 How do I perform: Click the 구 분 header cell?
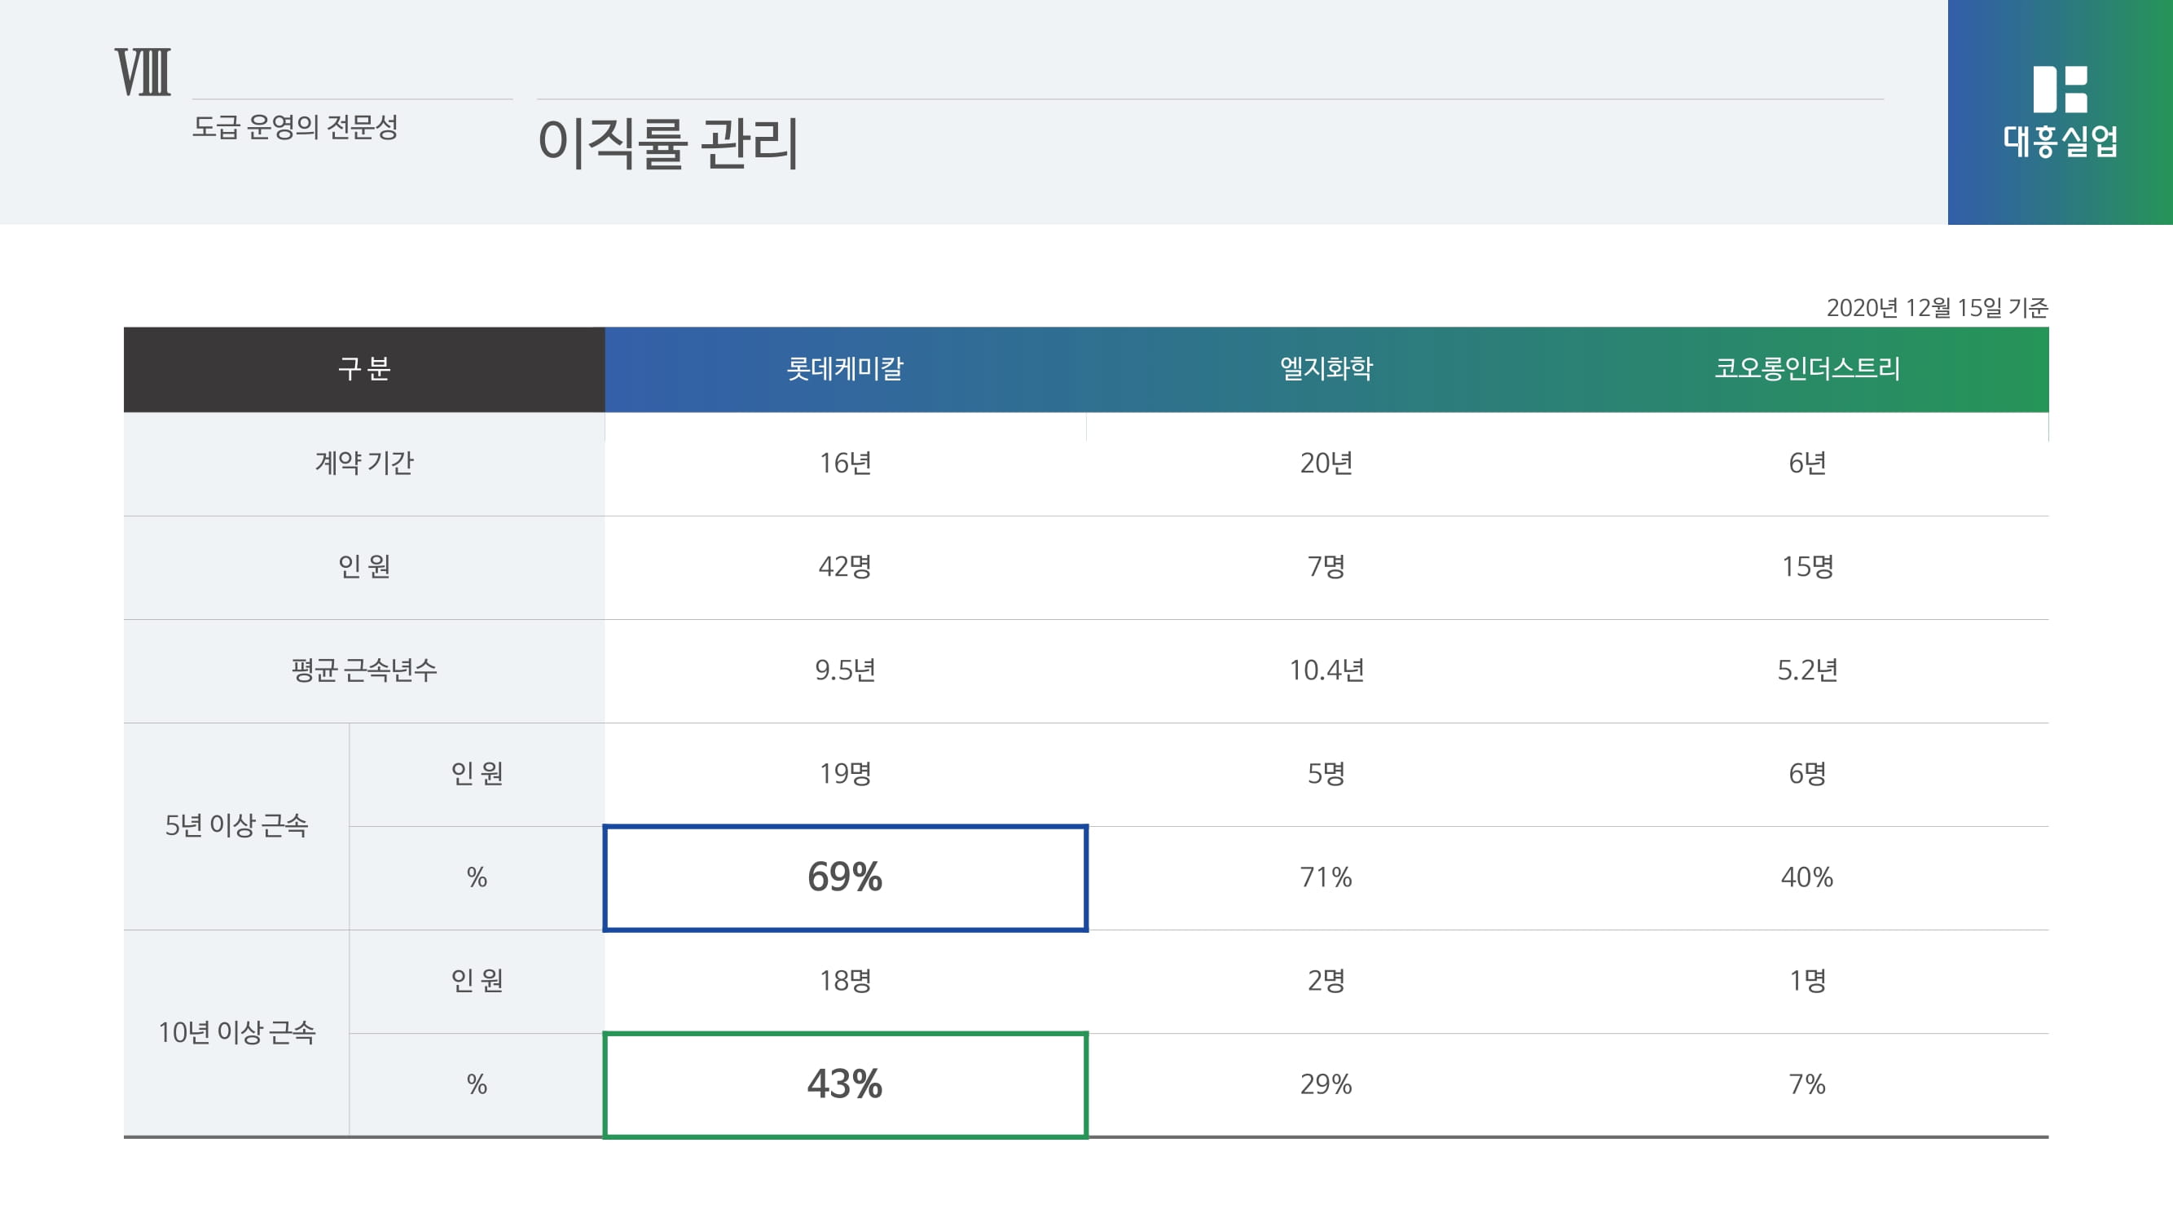[363, 368]
